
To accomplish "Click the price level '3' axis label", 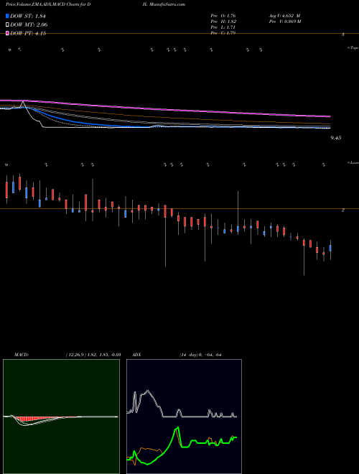I will pos(343,34).
